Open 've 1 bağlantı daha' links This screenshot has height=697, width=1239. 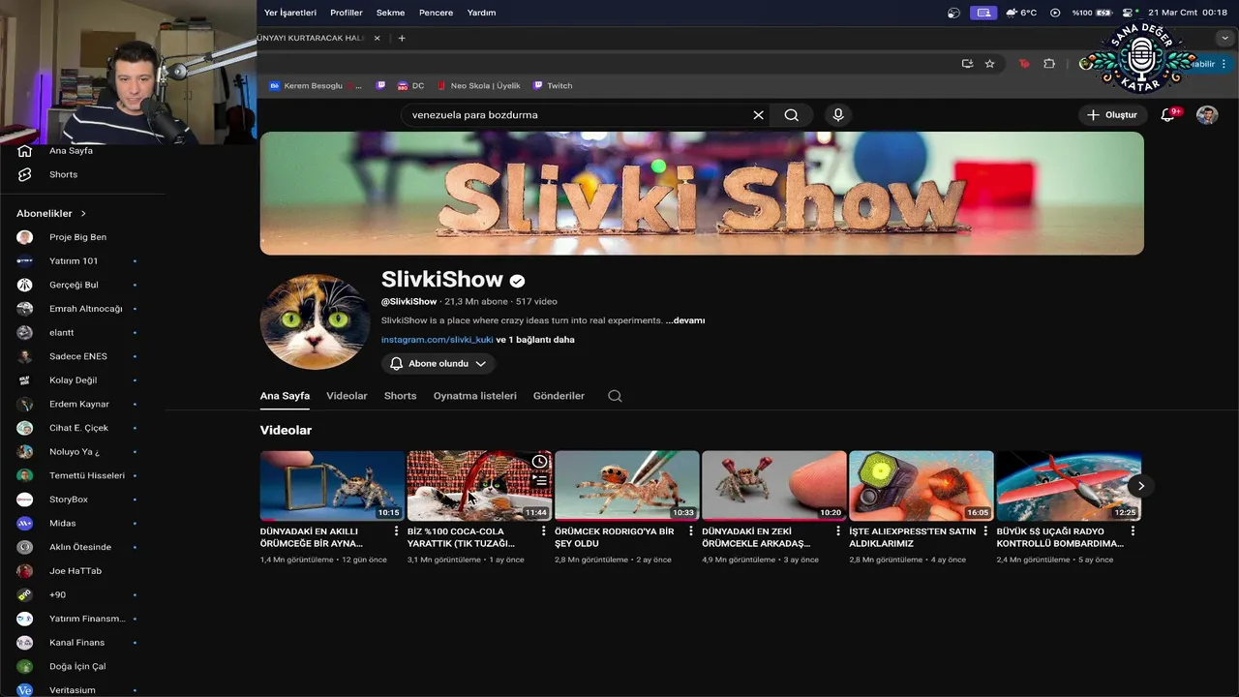point(535,340)
